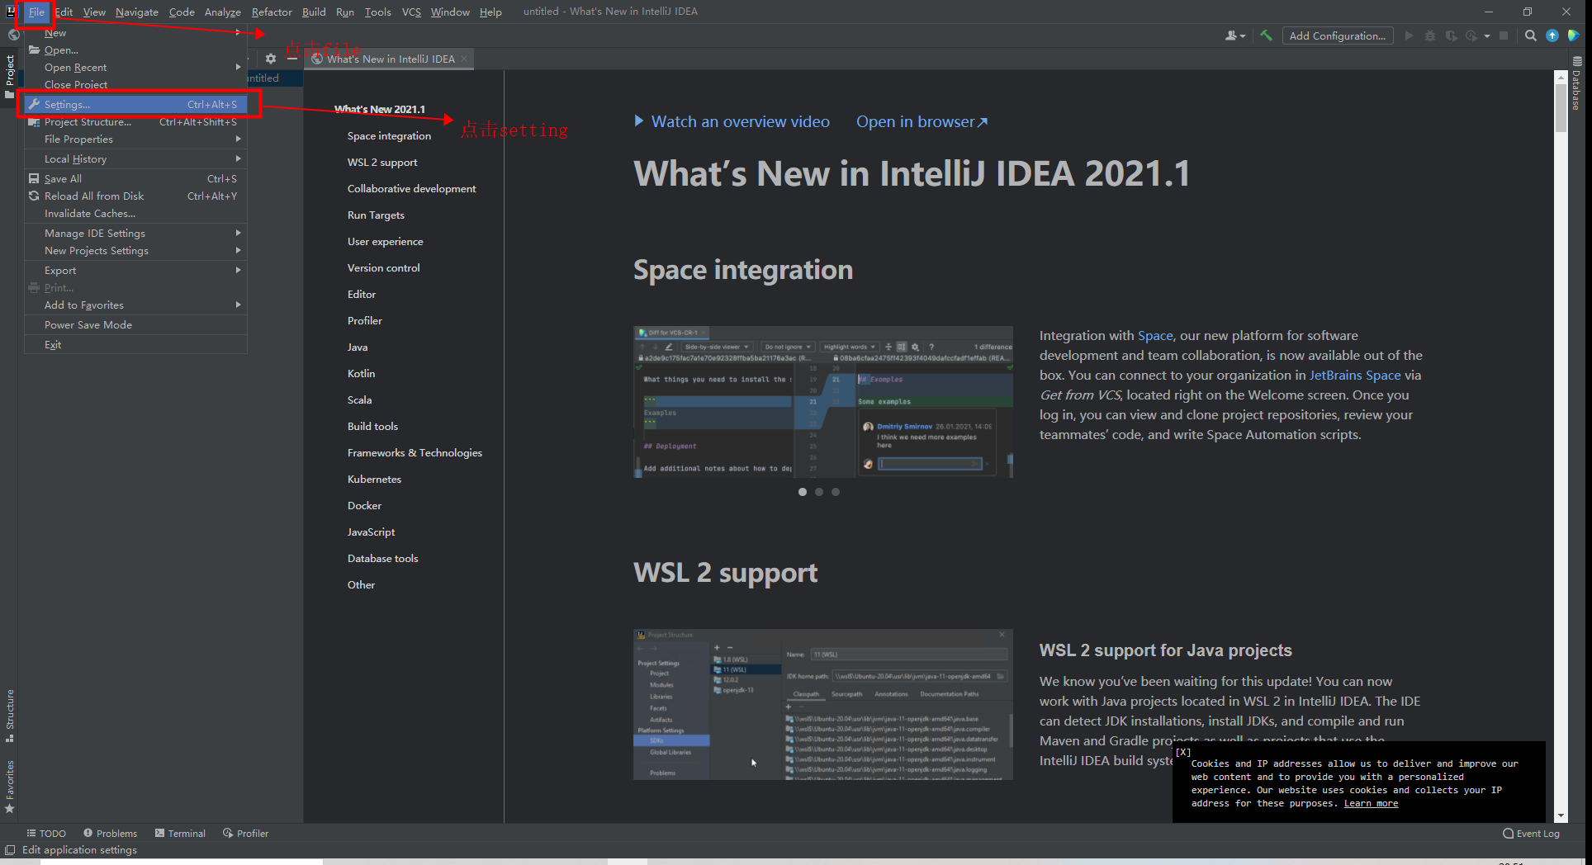The height and width of the screenshot is (865, 1592).
Task: Open the Project tool window stripe
Action: coord(10,76)
